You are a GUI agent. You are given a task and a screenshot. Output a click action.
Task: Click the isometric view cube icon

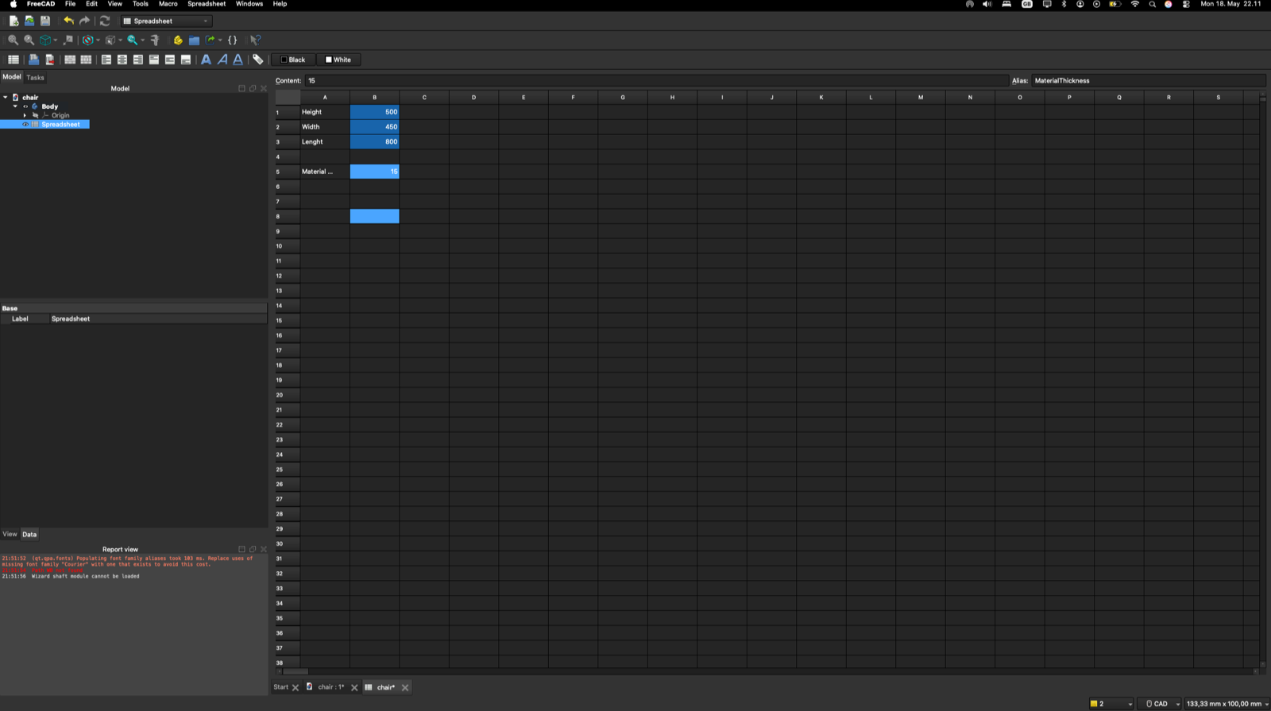(x=45, y=40)
